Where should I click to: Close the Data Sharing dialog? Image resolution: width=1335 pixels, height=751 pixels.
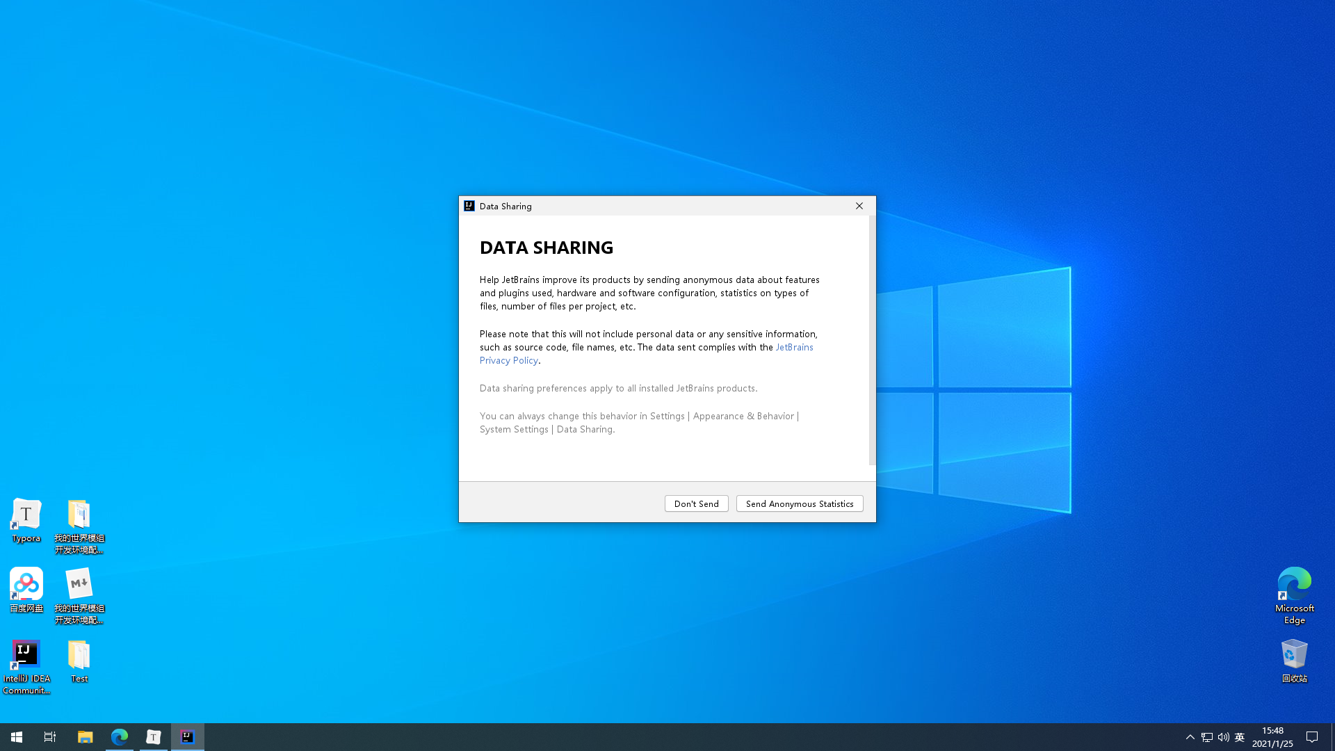pyautogui.click(x=859, y=206)
